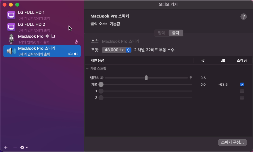
Task: Click the 0.5 balance value
Action: [x=203, y=78]
